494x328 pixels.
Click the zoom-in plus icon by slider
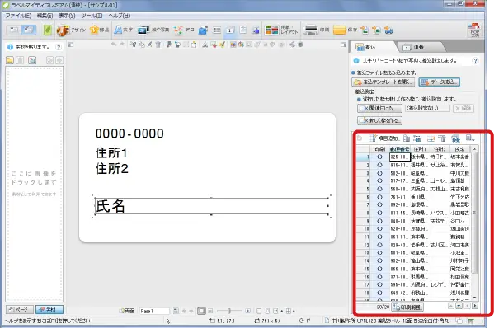[248, 311]
